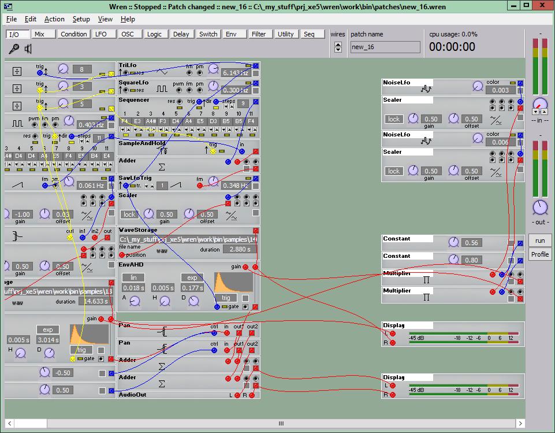Click the divider icon on the row with value 8
The image size is (555, 433).
tap(17, 71)
